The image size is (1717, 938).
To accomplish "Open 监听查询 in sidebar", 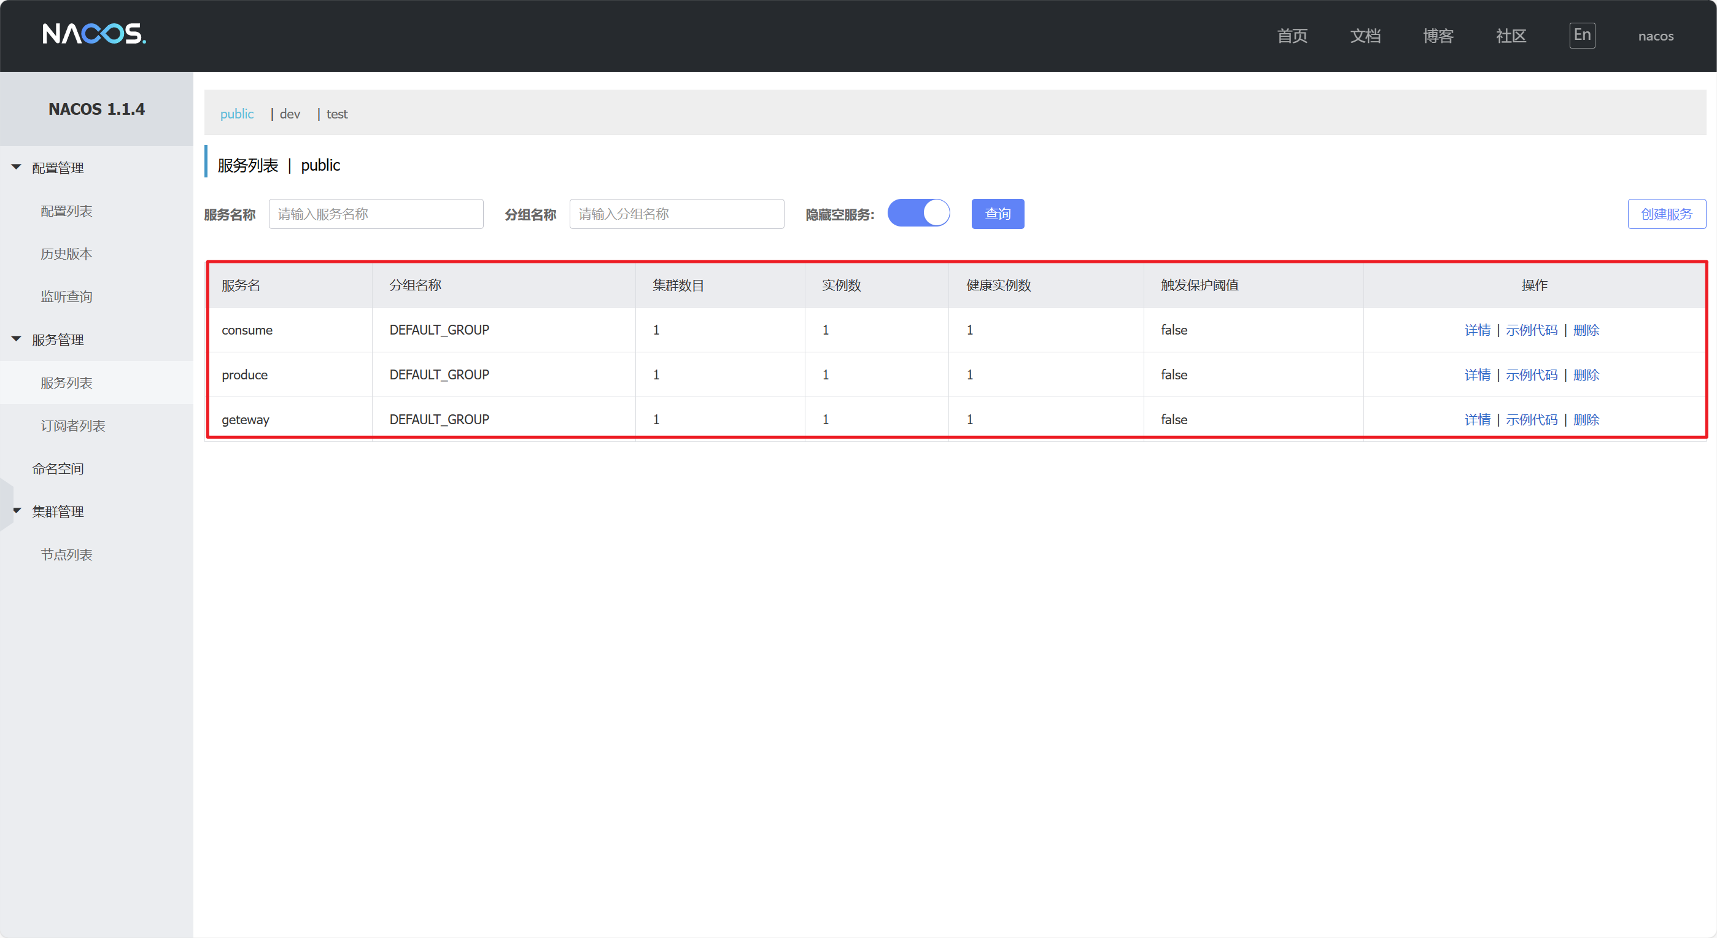I will 67,297.
